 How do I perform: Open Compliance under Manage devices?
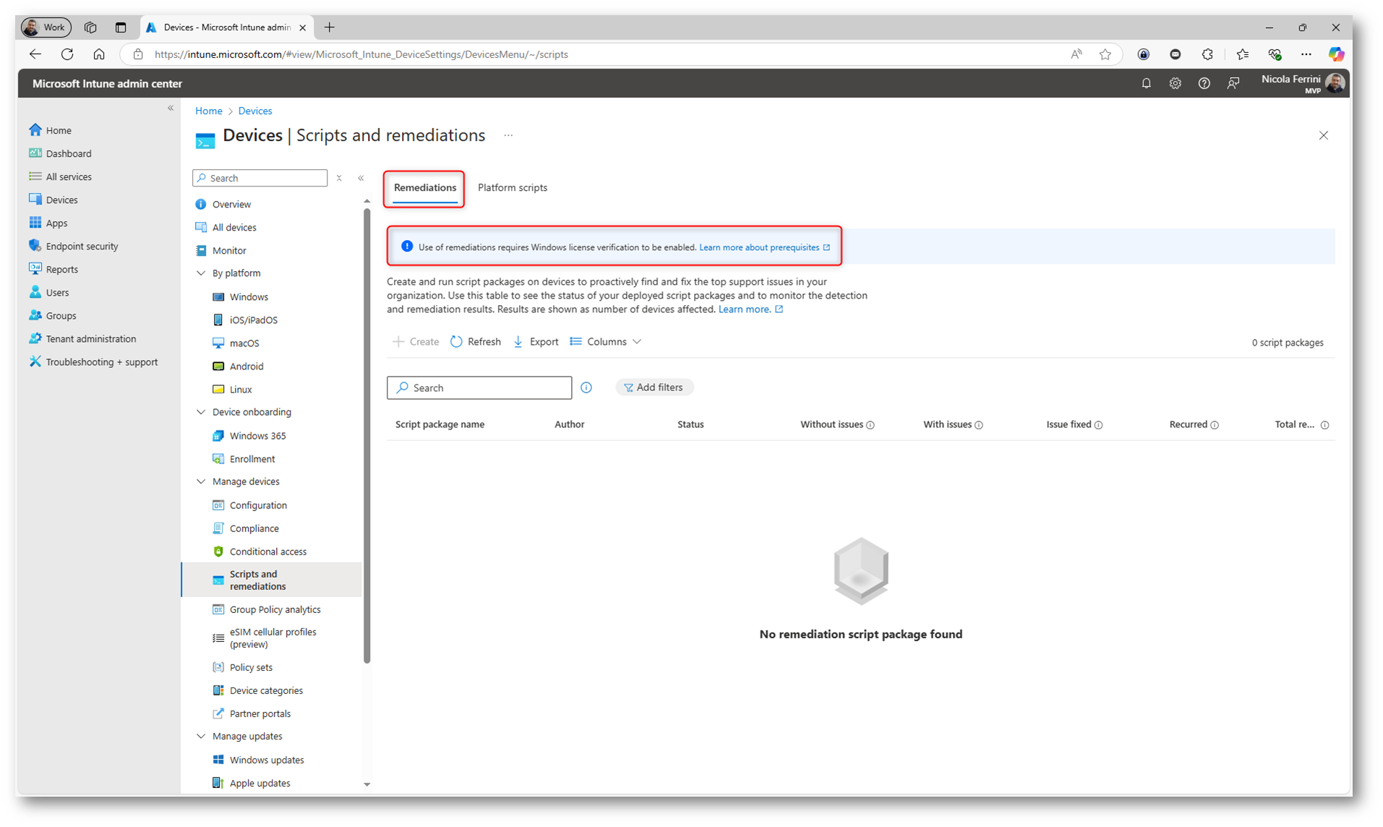click(x=254, y=528)
